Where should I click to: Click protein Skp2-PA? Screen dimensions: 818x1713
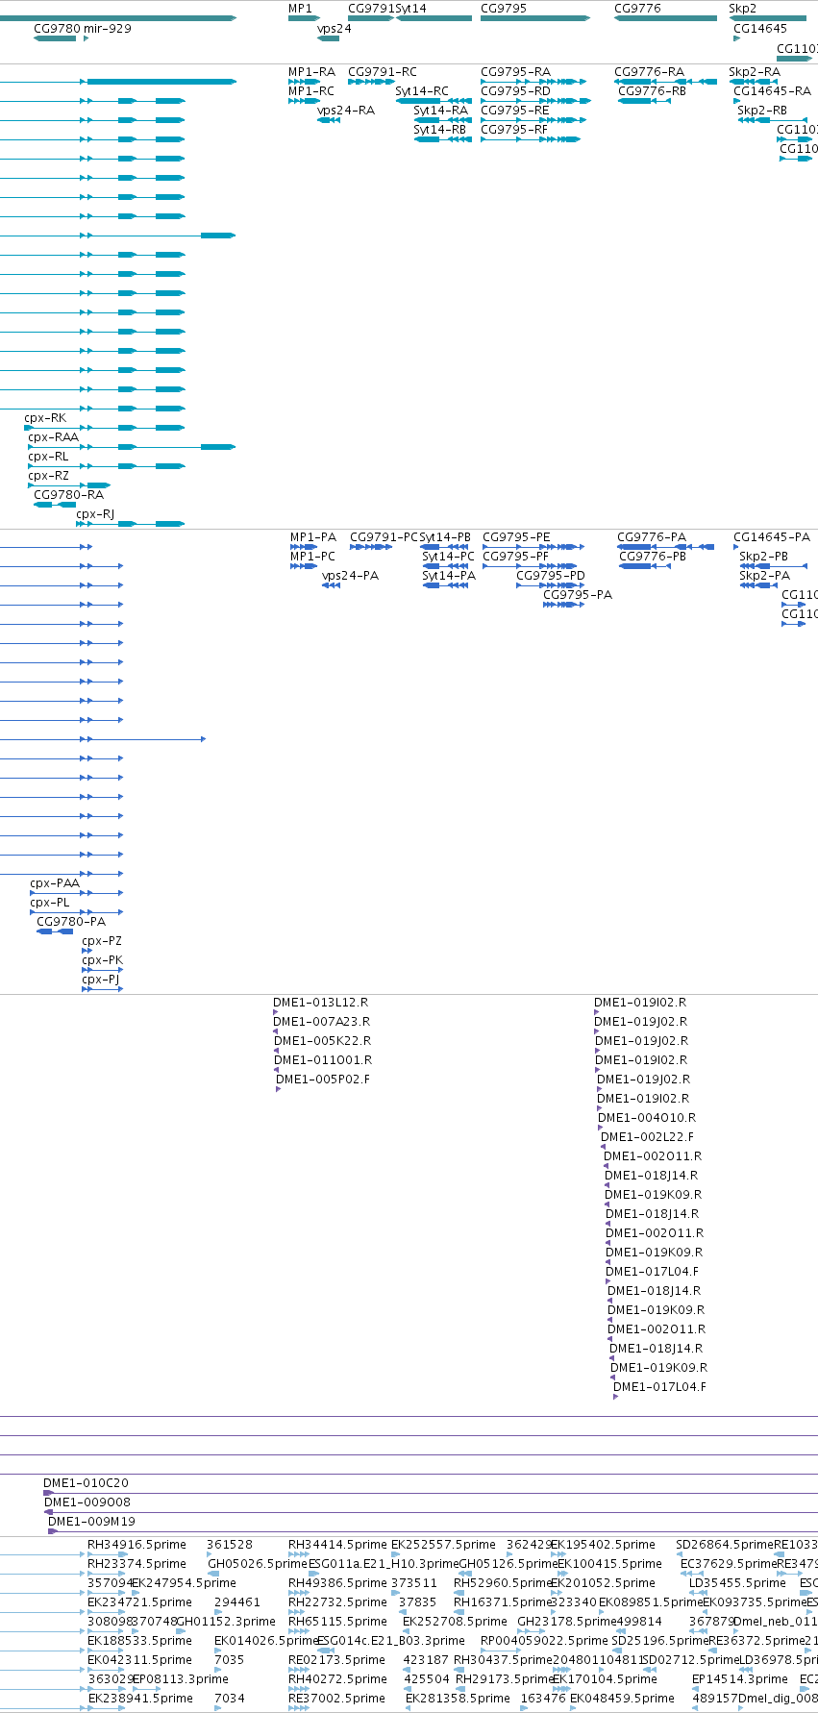click(x=764, y=576)
